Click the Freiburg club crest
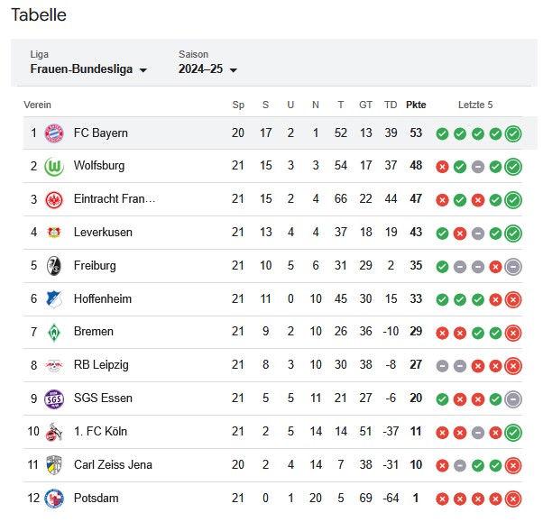The height and width of the screenshot is (522, 543). (54, 266)
